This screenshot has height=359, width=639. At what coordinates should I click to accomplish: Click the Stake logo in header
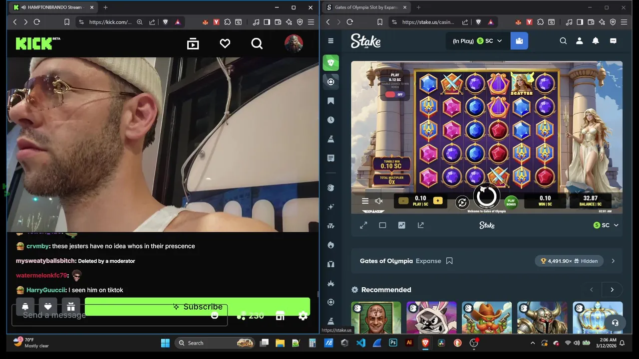(x=365, y=41)
